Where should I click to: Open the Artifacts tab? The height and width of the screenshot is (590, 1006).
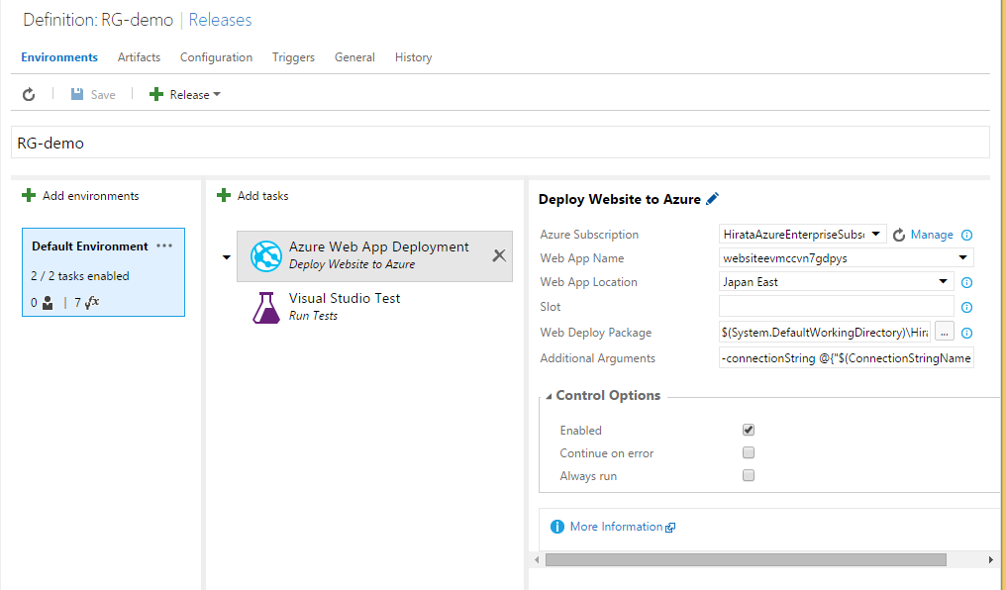[139, 57]
